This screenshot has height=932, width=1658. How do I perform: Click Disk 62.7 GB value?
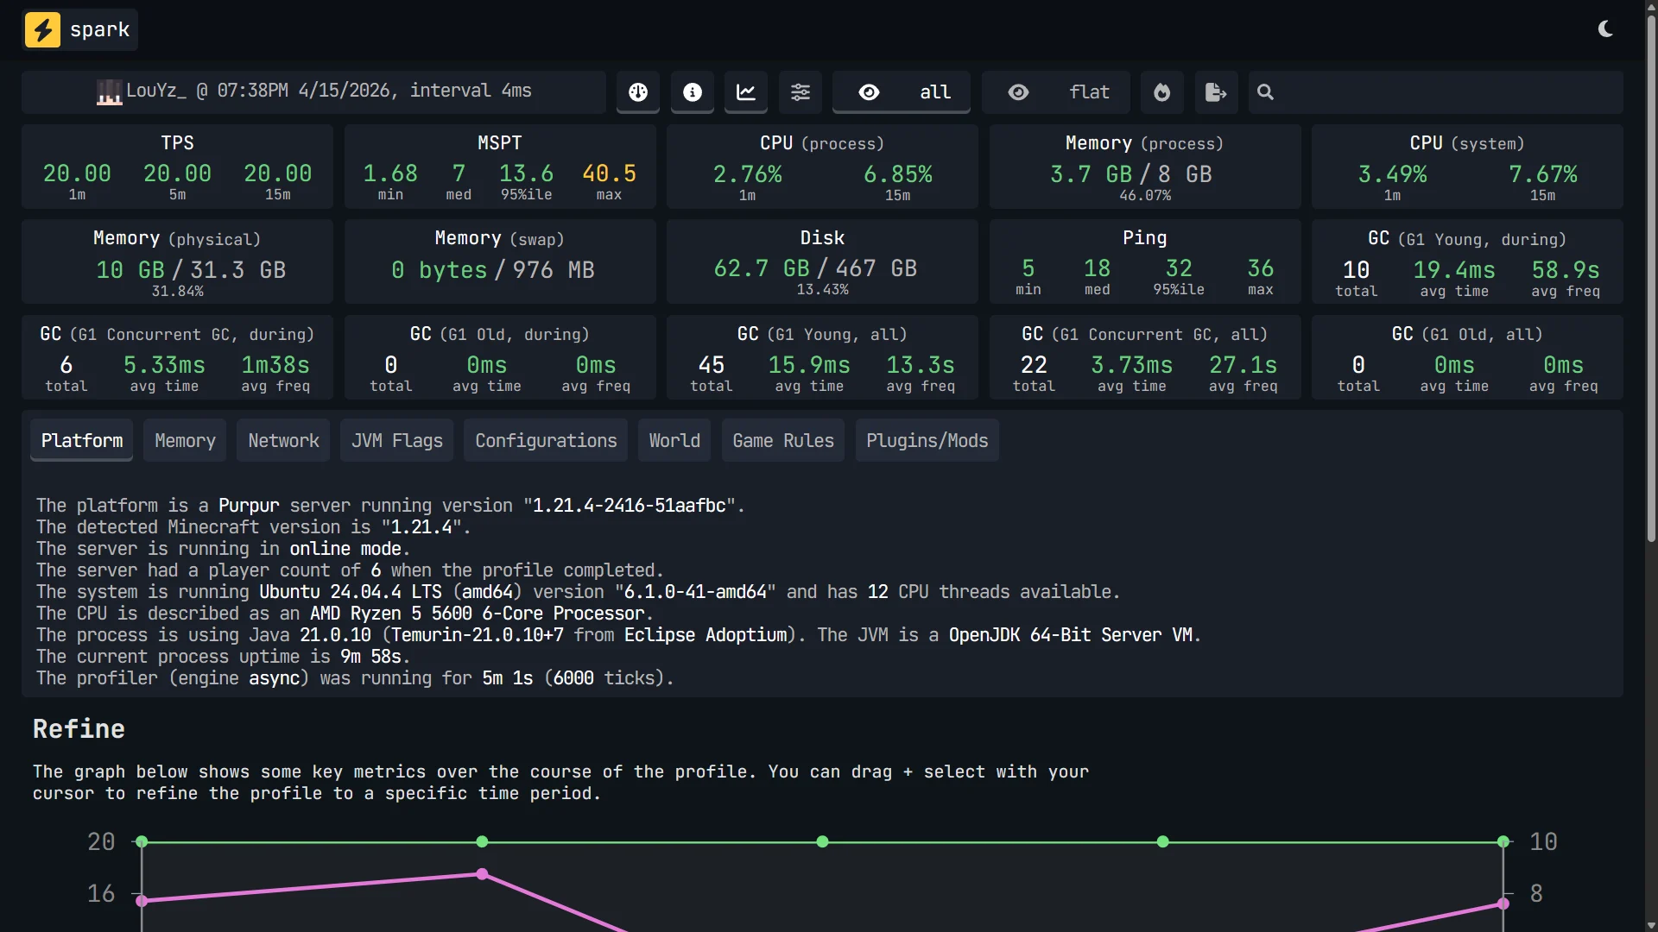point(762,269)
